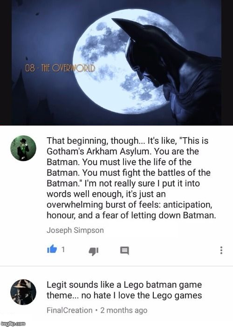Click the '2 months ago' timestamp
Viewport: 233px width, 327px height.
[x=123, y=310]
